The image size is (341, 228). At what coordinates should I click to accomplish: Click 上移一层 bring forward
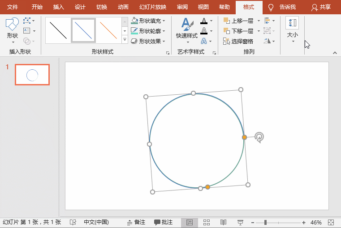(x=239, y=21)
